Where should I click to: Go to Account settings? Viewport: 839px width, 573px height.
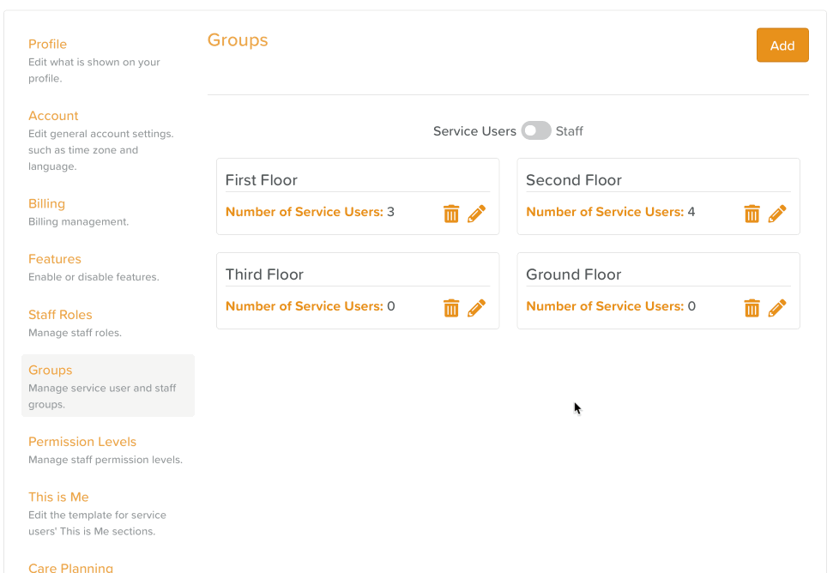[53, 116]
